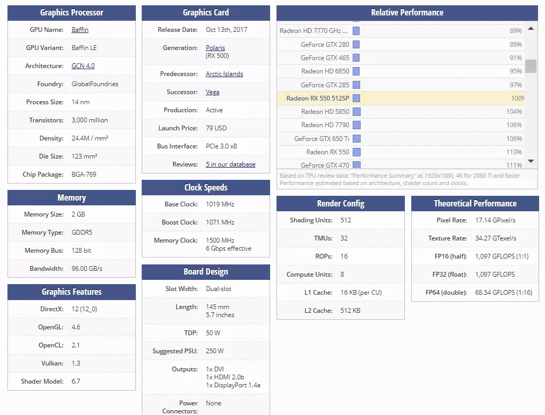
Task: Click the Graphics Processor section header
Action: pyautogui.click(x=71, y=13)
